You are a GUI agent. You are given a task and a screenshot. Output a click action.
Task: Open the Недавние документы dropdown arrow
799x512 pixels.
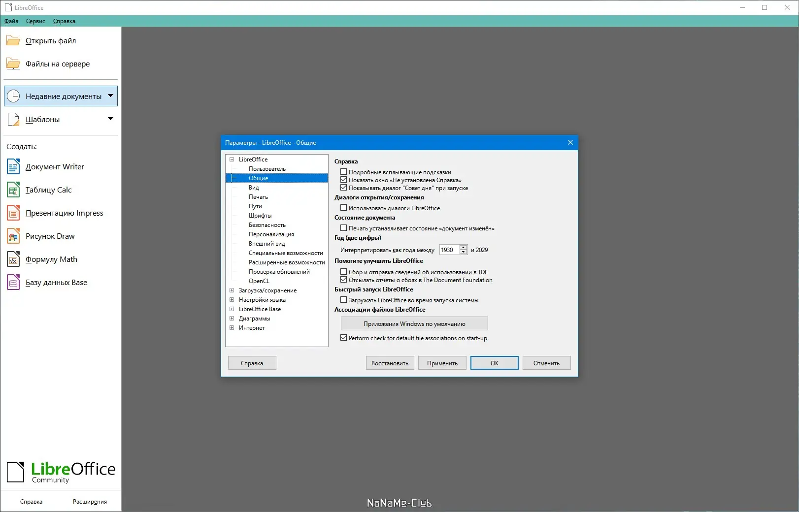[x=110, y=96]
